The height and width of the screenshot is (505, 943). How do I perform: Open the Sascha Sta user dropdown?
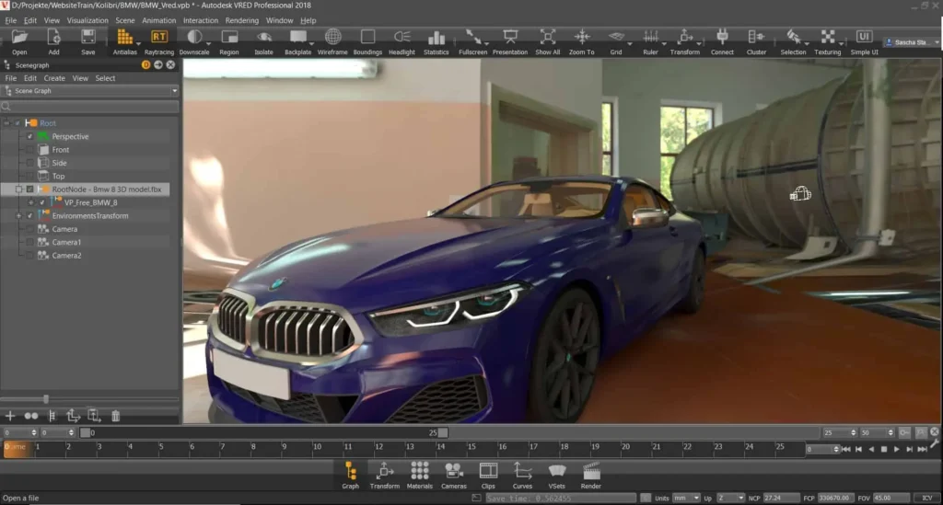[x=913, y=42]
